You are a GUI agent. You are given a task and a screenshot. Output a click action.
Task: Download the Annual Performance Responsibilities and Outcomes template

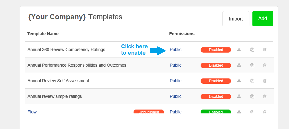(x=239, y=65)
